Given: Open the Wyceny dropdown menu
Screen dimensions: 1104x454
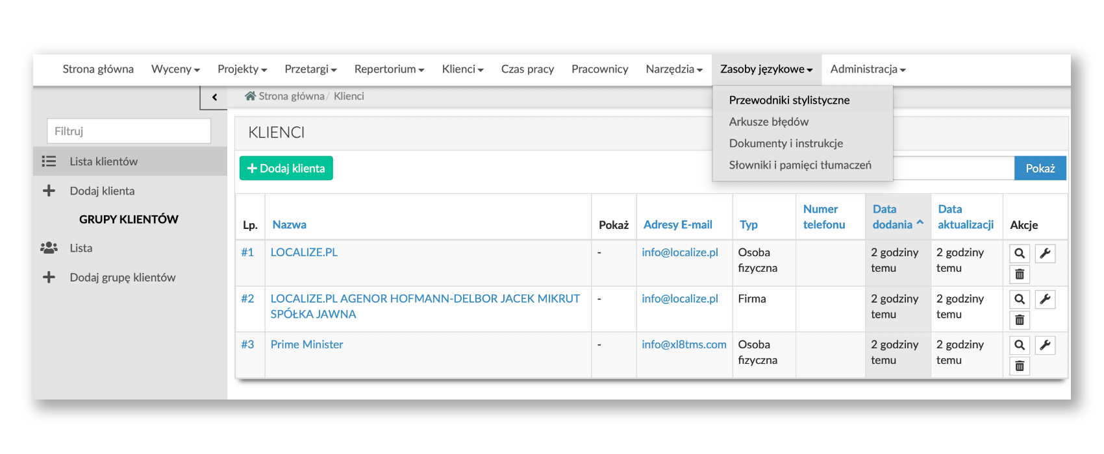Looking at the screenshot, I should [x=175, y=69].
